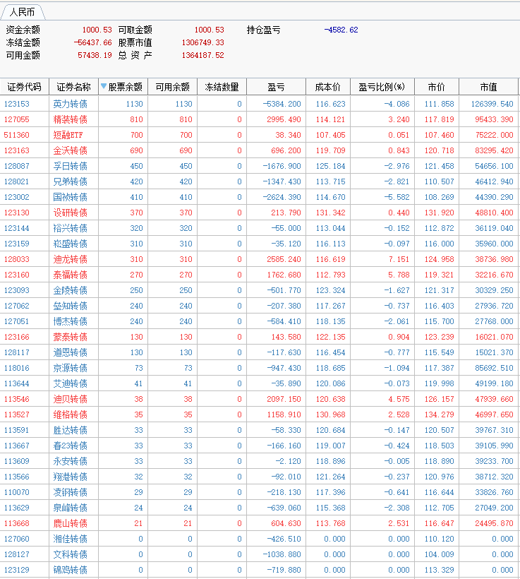Click the 迪龙转债 holding name
This screenshot has height=579, width=520.
pyautogui.click(x=70, y=259)
